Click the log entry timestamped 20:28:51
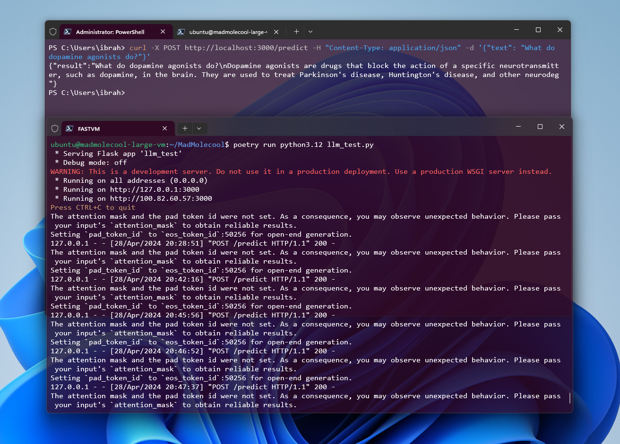Screen dimensions: 620x444 click(193, 243)
